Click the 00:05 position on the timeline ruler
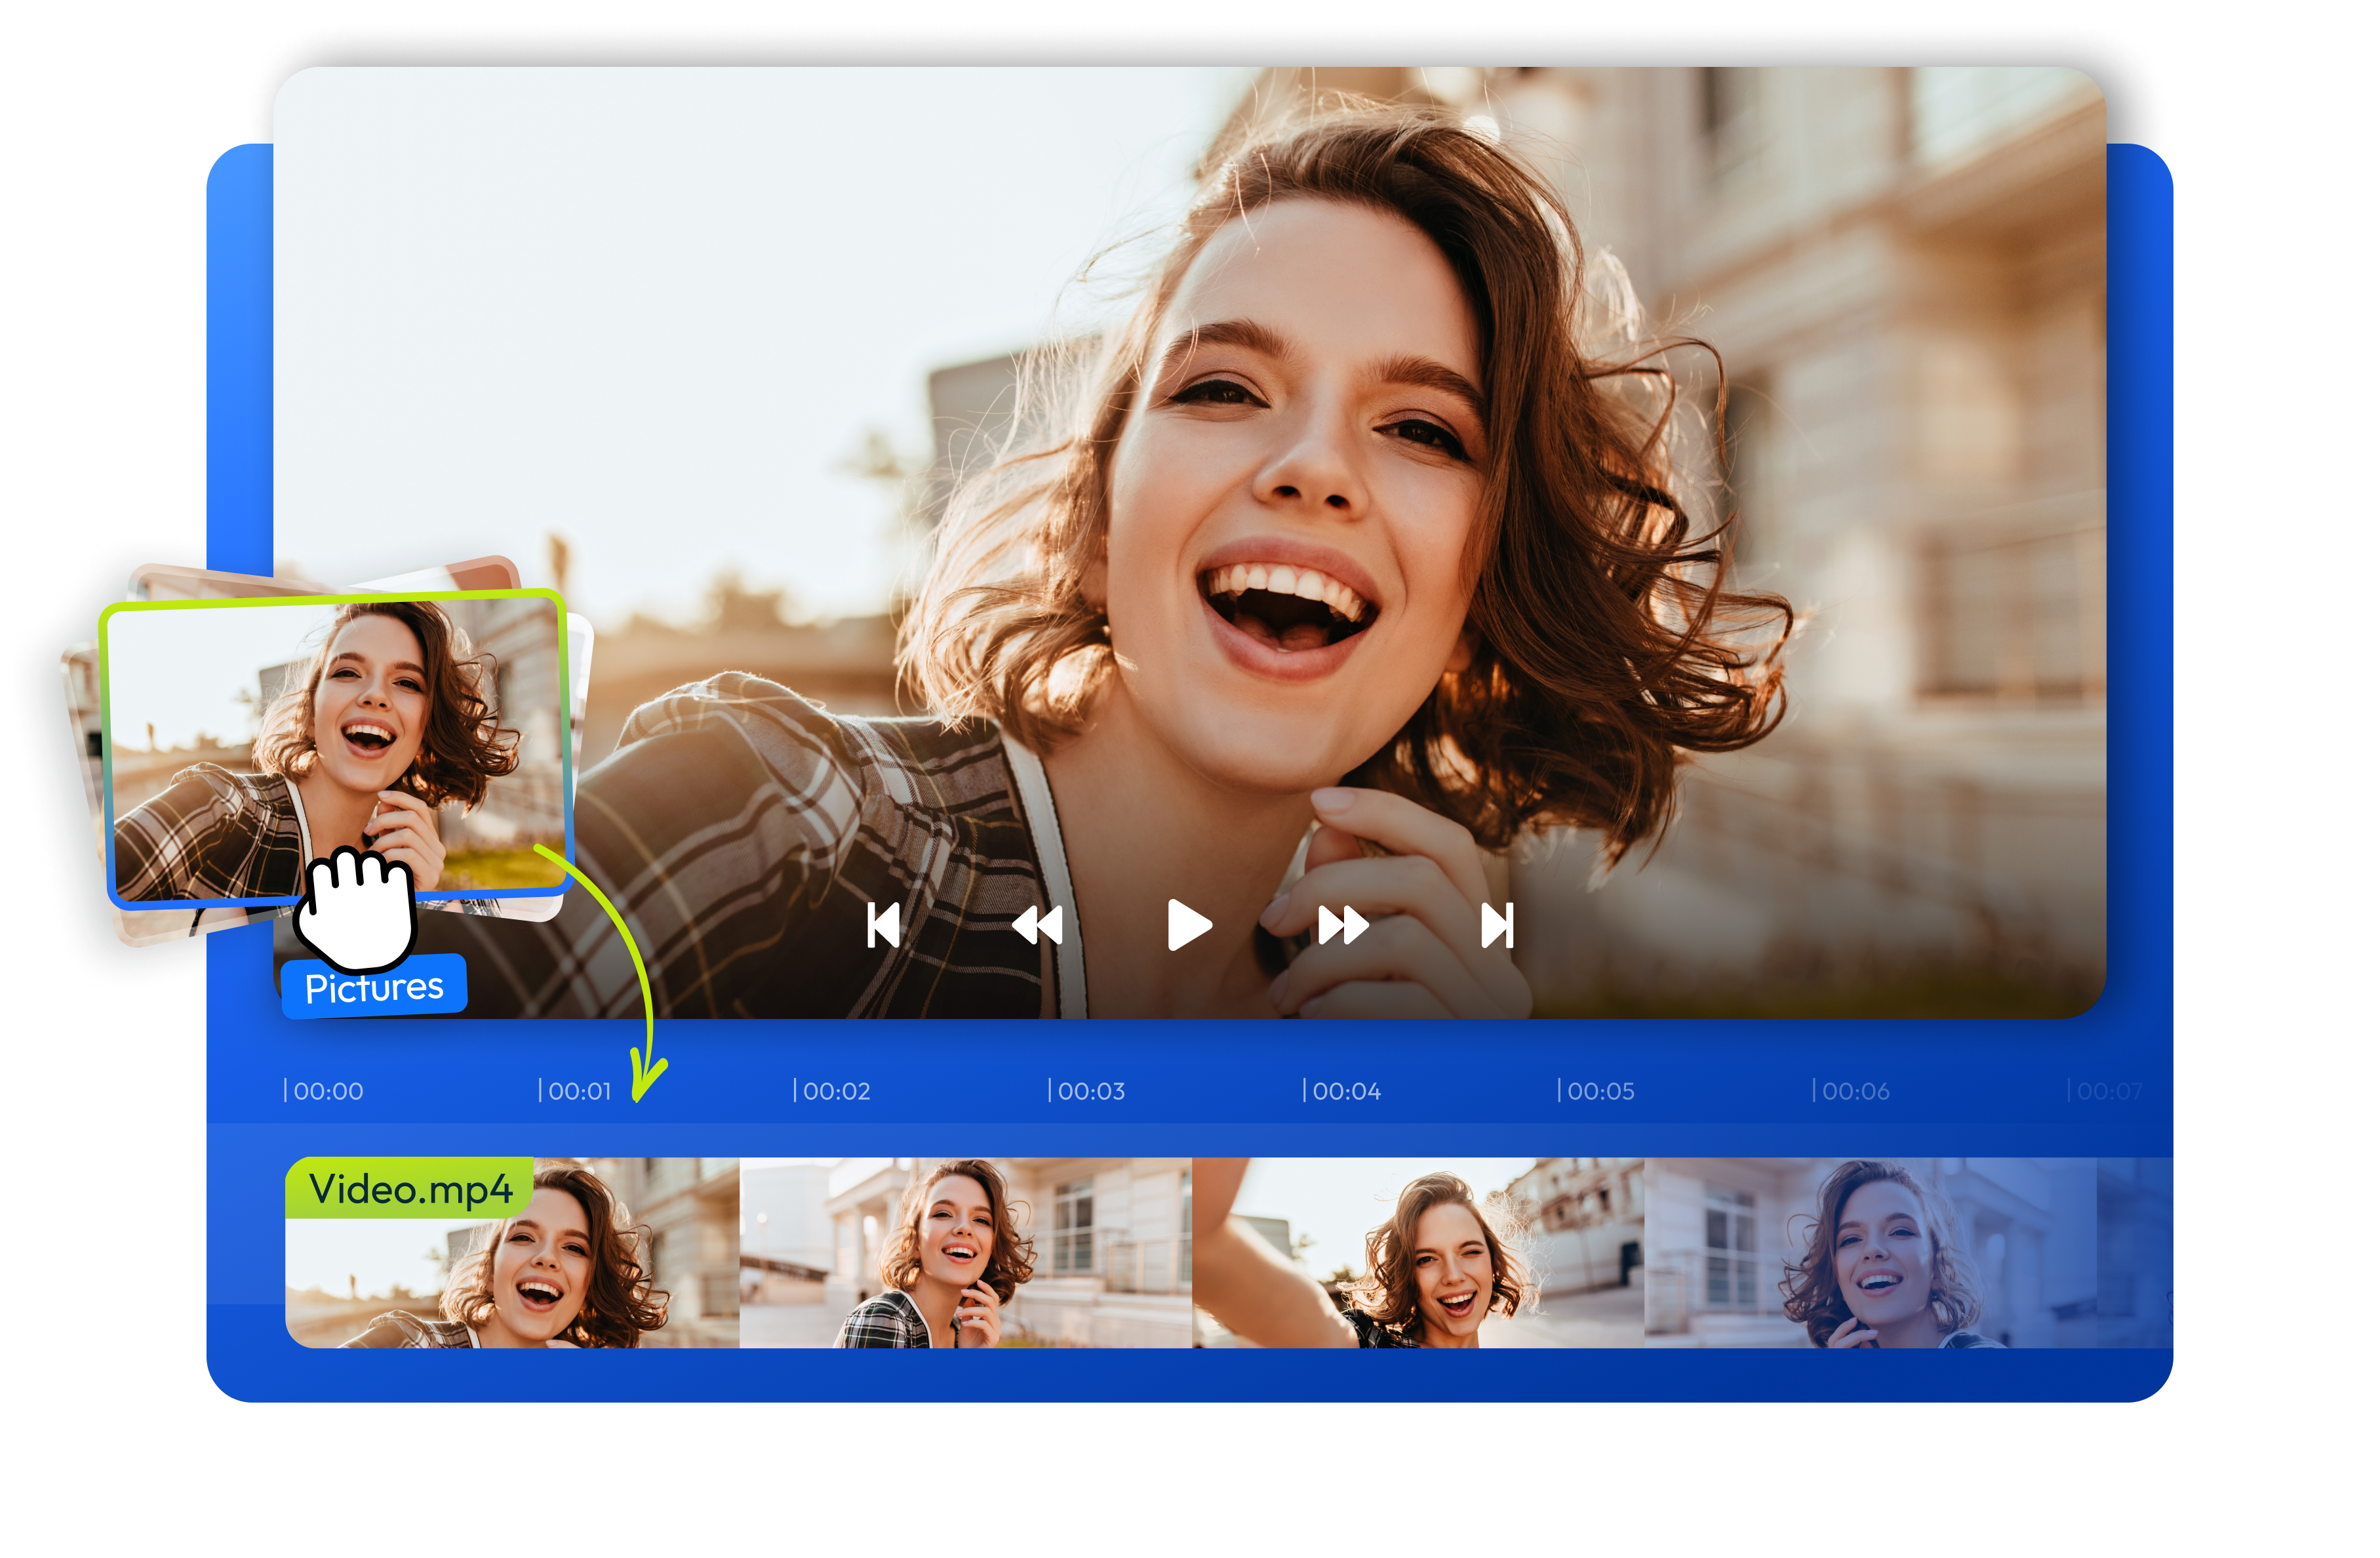 pos(1600,1091)
